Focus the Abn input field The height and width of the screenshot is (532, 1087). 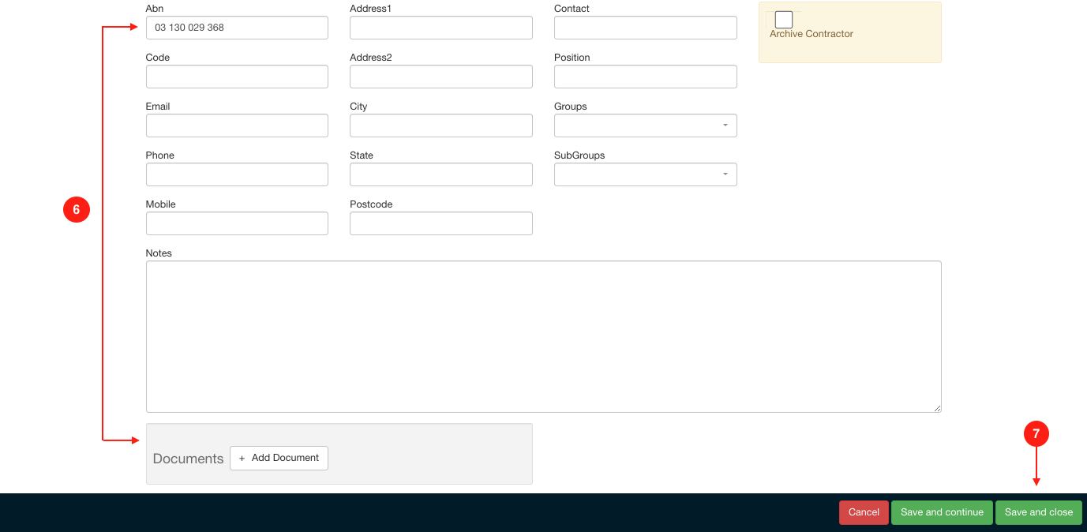237,28
